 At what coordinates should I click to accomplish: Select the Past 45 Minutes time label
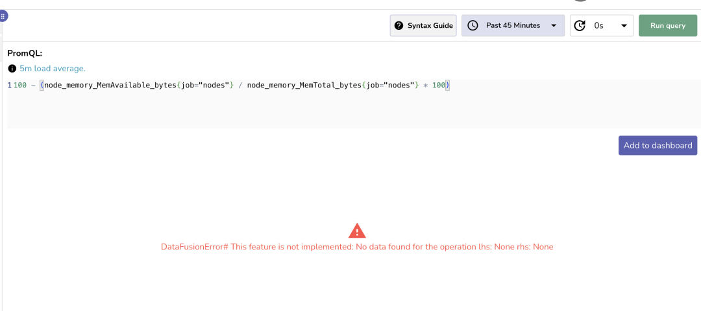(513, 25)
